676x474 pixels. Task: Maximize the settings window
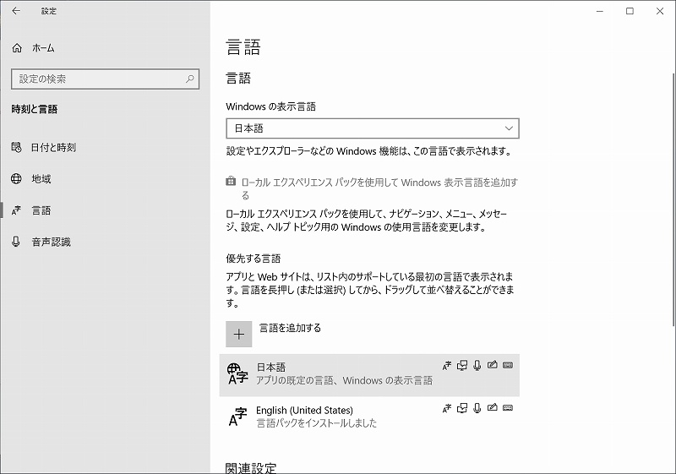point(630,11)
